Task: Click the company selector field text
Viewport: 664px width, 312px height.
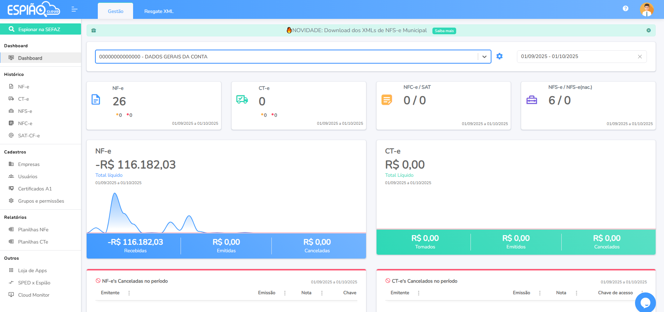Action: pos(153,57)
